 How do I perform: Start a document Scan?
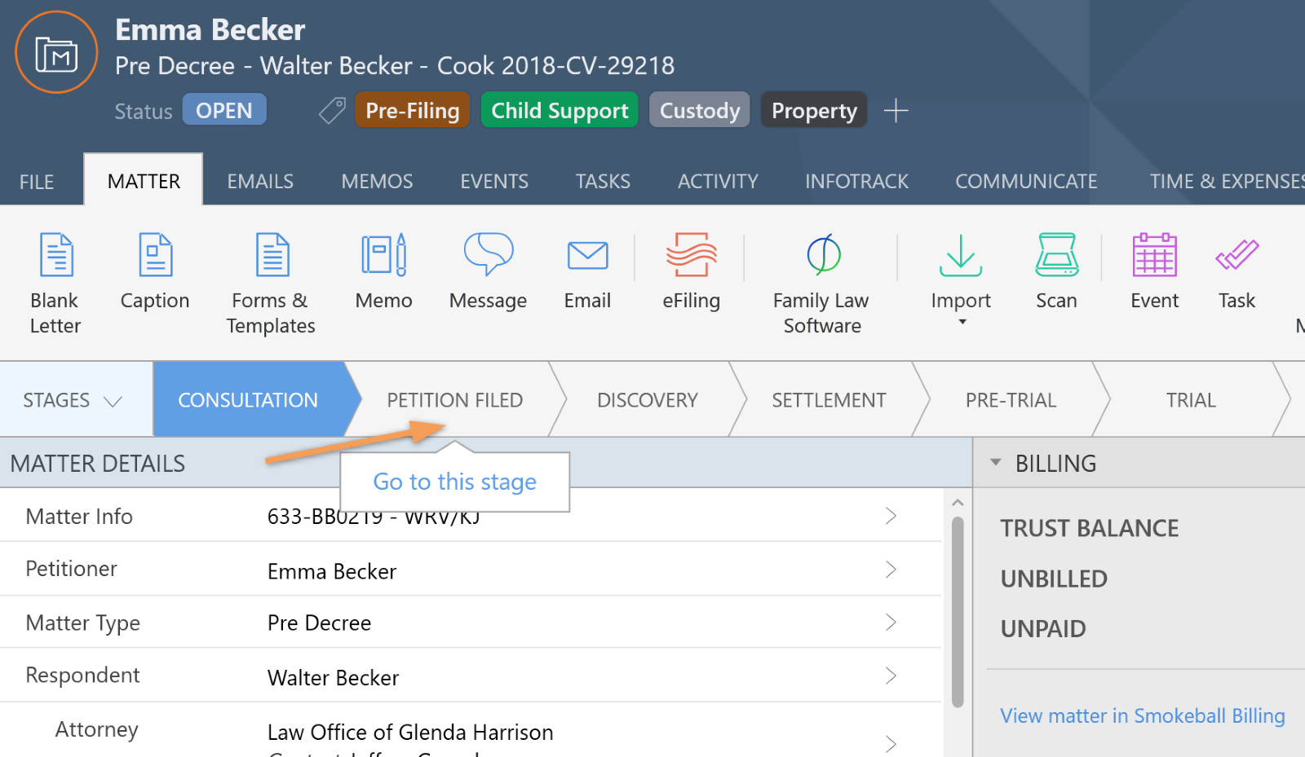coord(1056,271)
